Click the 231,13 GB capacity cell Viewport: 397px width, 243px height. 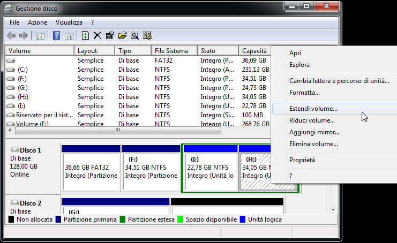[x=256, y=70]
